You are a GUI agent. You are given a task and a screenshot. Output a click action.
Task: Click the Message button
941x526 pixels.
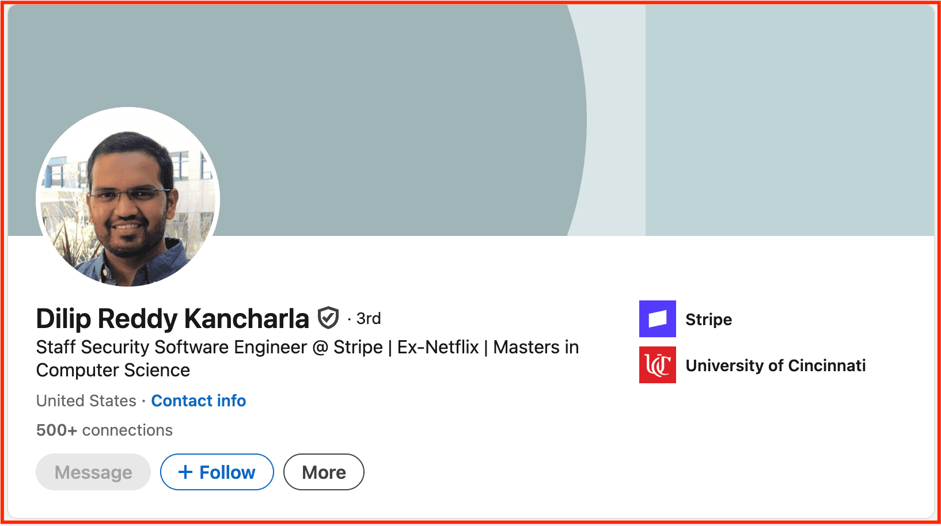pyautogui.click(x=93, y=472)
